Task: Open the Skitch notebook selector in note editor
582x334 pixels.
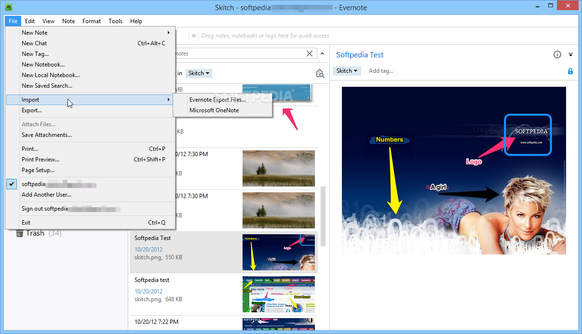Action: pos(347,71)
